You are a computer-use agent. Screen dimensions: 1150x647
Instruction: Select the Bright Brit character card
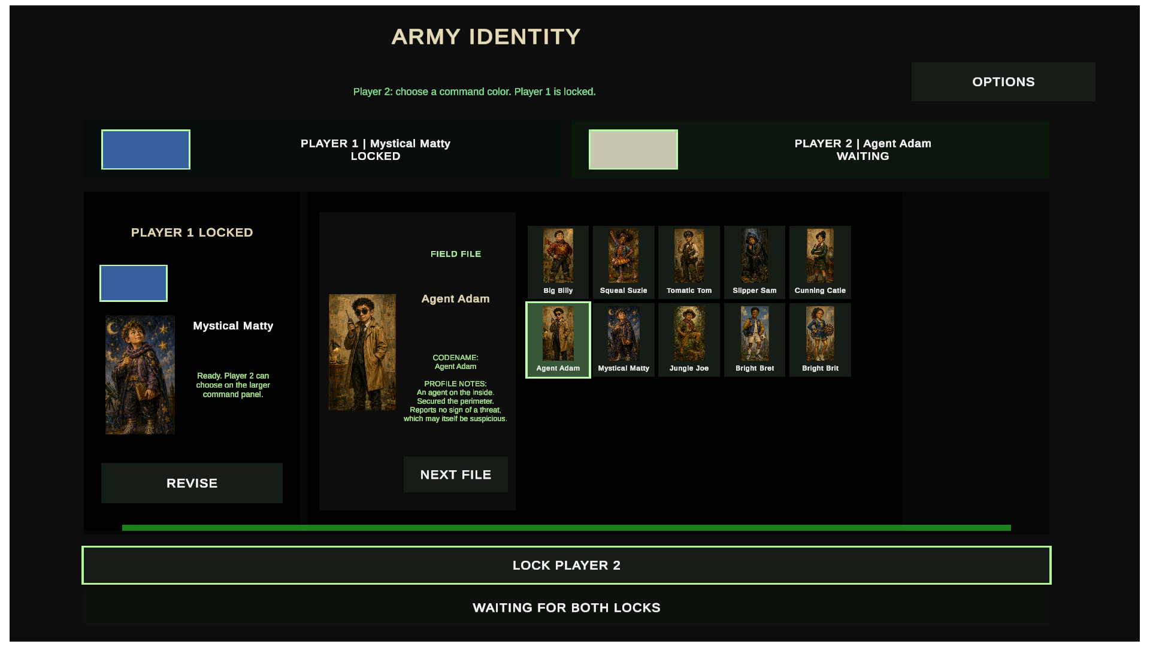(820, 340)
